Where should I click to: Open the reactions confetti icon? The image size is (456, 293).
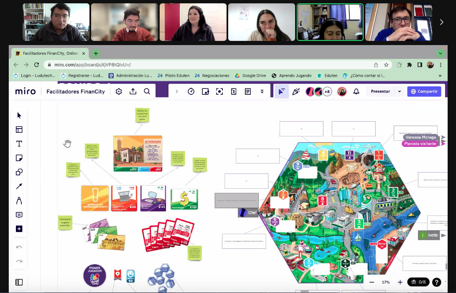tap(296, 91)
